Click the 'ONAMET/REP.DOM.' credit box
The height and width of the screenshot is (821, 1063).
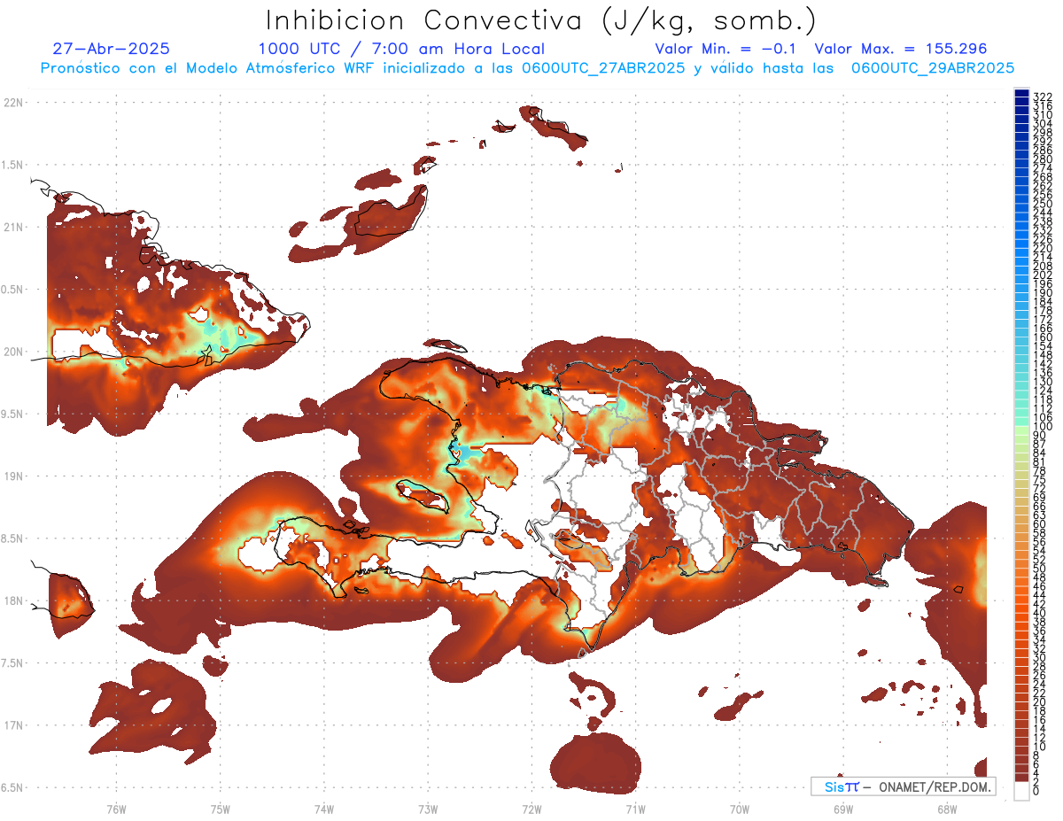pyautogui.click(x=902, y=786)
